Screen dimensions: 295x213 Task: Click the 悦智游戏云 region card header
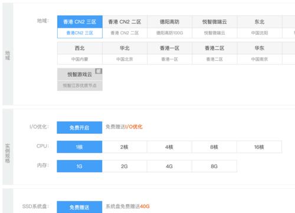point(80,74)
